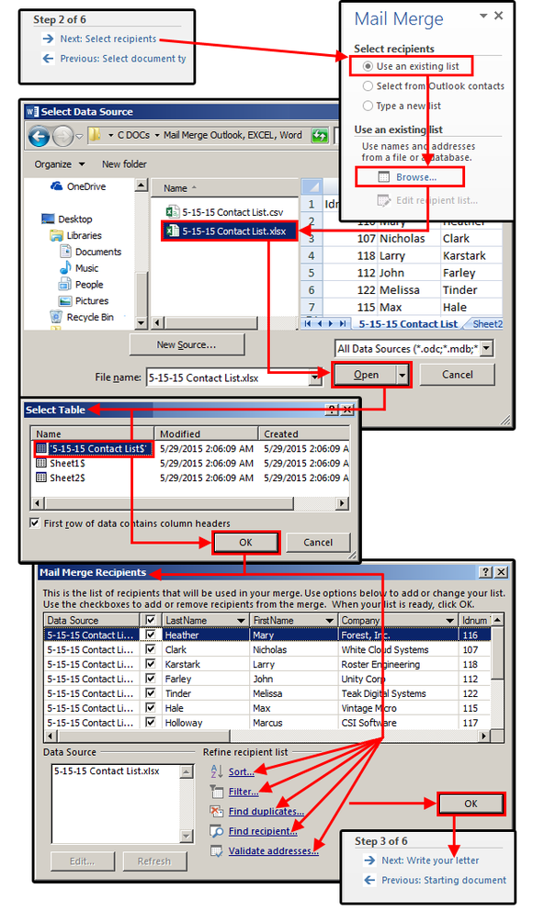The width and height of the screenshot is (533, 911).
Task: Click the Previous arrow in Step 3 of 6
Action: tap(369, 880)
